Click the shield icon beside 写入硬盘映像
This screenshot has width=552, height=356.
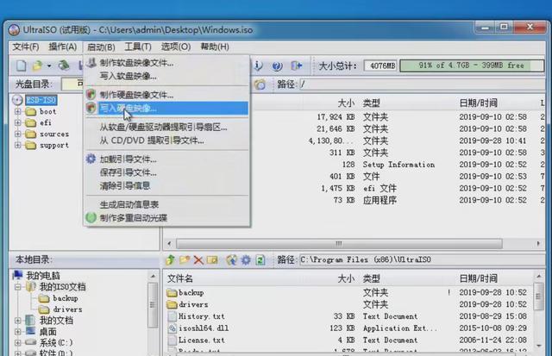pos(91,108)
